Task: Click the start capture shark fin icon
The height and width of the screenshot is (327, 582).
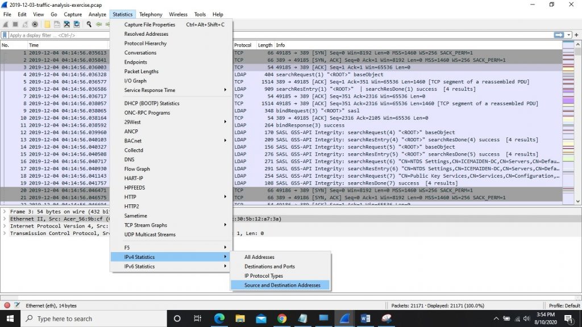Action: click(5, 24)
